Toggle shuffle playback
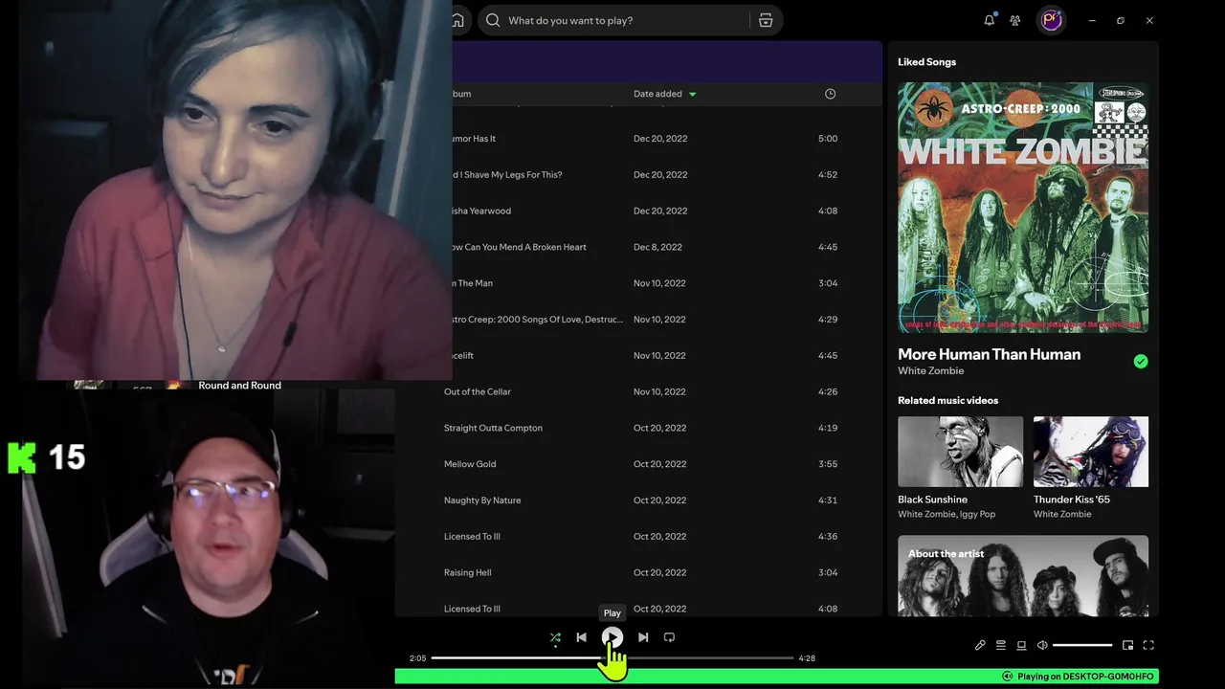 click(555, 637)
